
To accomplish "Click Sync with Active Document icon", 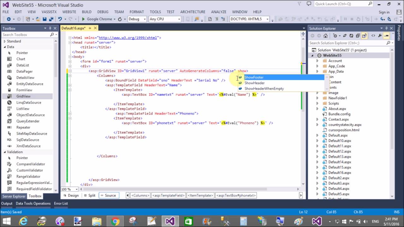I will [x=344, y=36].
